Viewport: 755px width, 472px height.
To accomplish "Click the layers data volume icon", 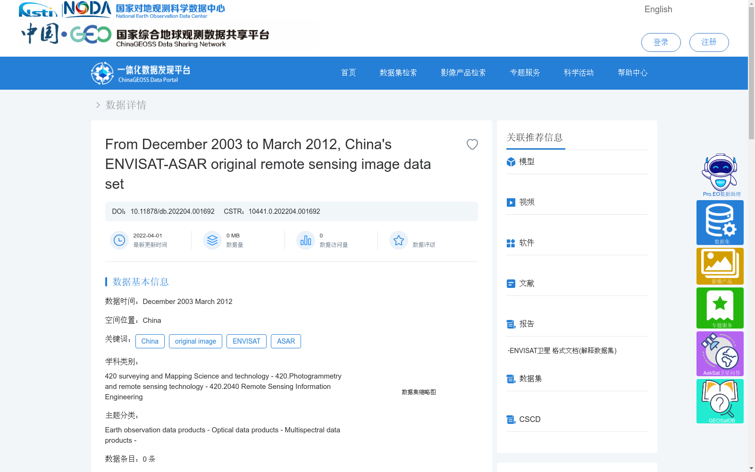I will coord(212,240).
